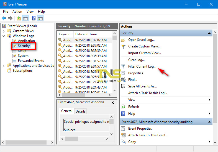
Task: Click the event list horizontal scrollbar right arrow
Action: point(110,95)
